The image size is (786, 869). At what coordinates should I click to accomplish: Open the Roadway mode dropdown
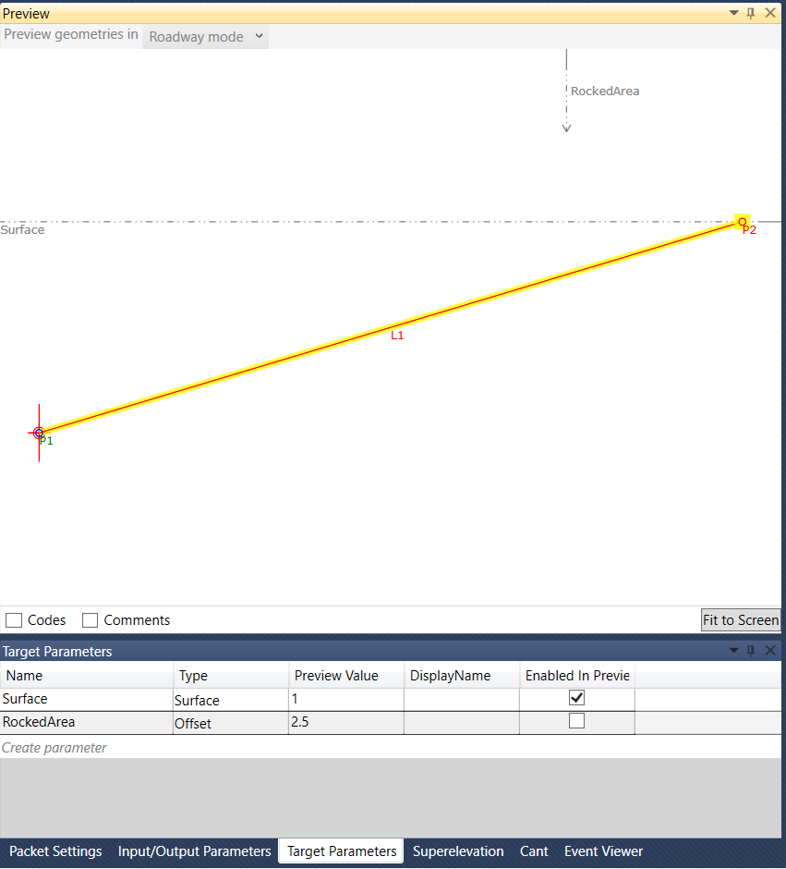204,36
